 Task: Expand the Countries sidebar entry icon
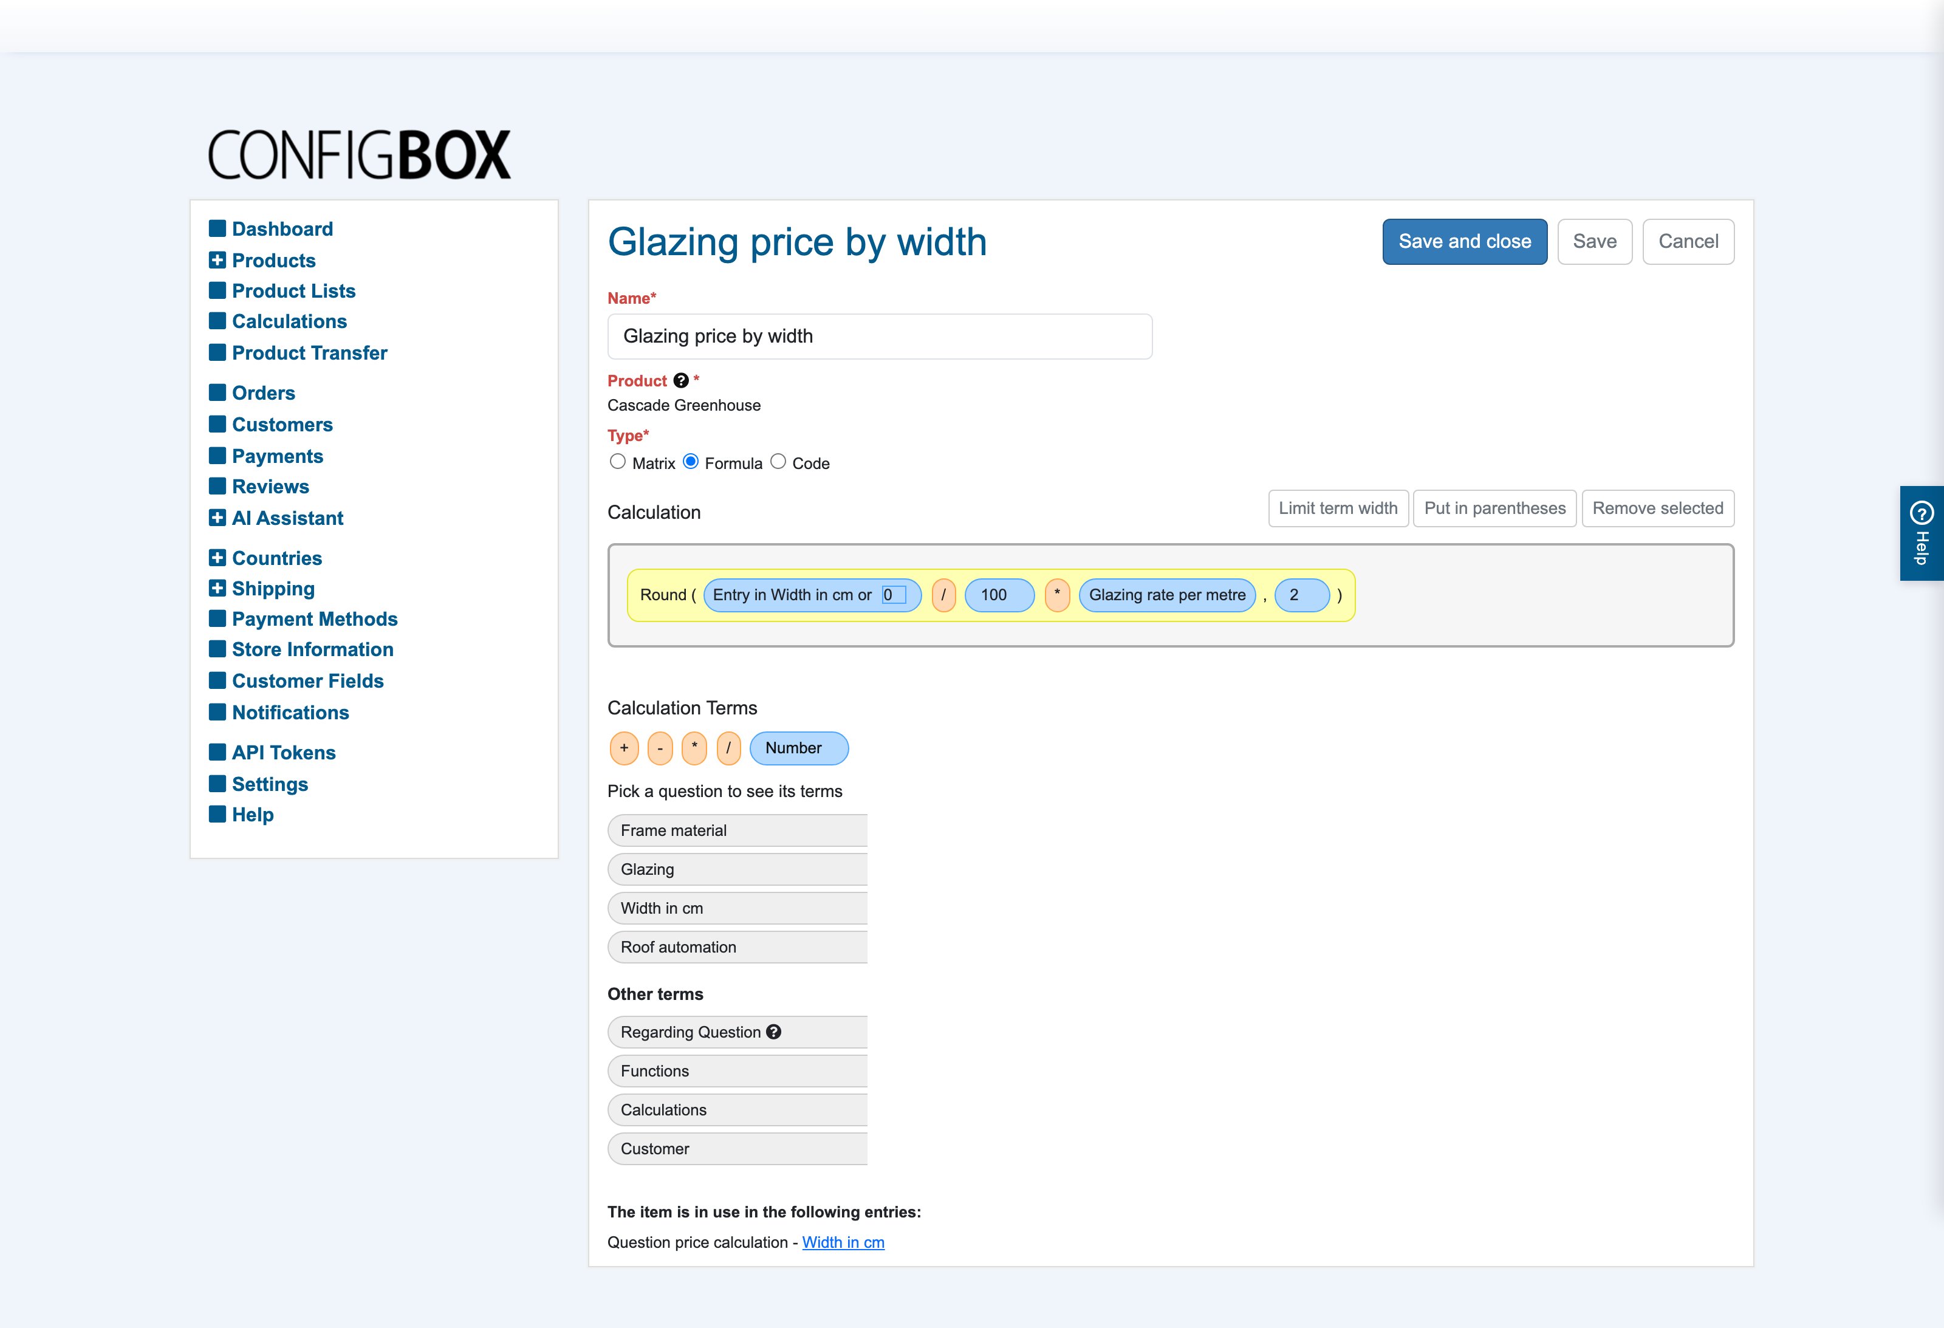217,558
